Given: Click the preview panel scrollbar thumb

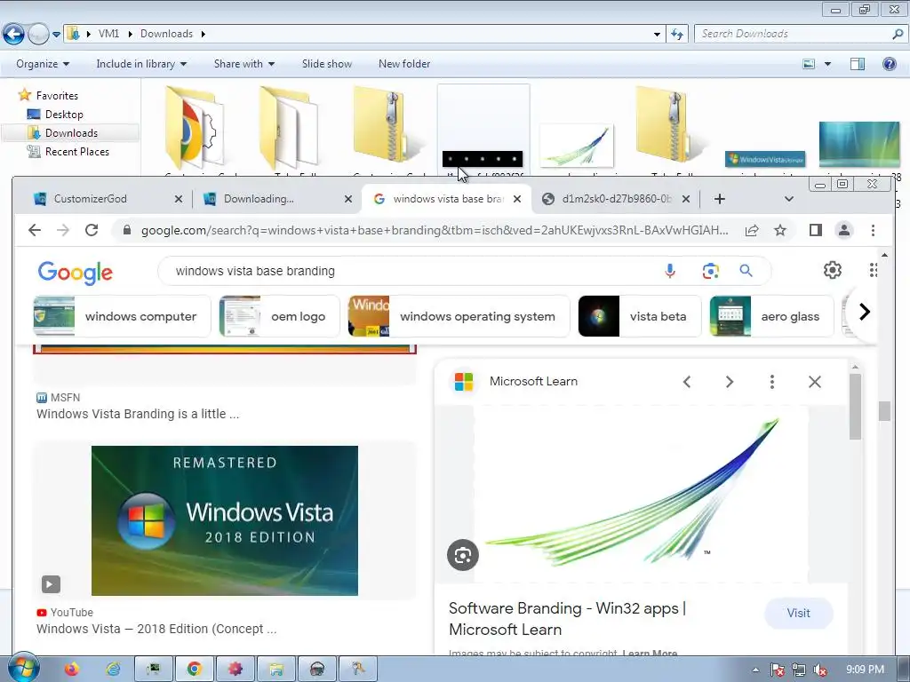Looking at the screenshot, I should 855,406.
